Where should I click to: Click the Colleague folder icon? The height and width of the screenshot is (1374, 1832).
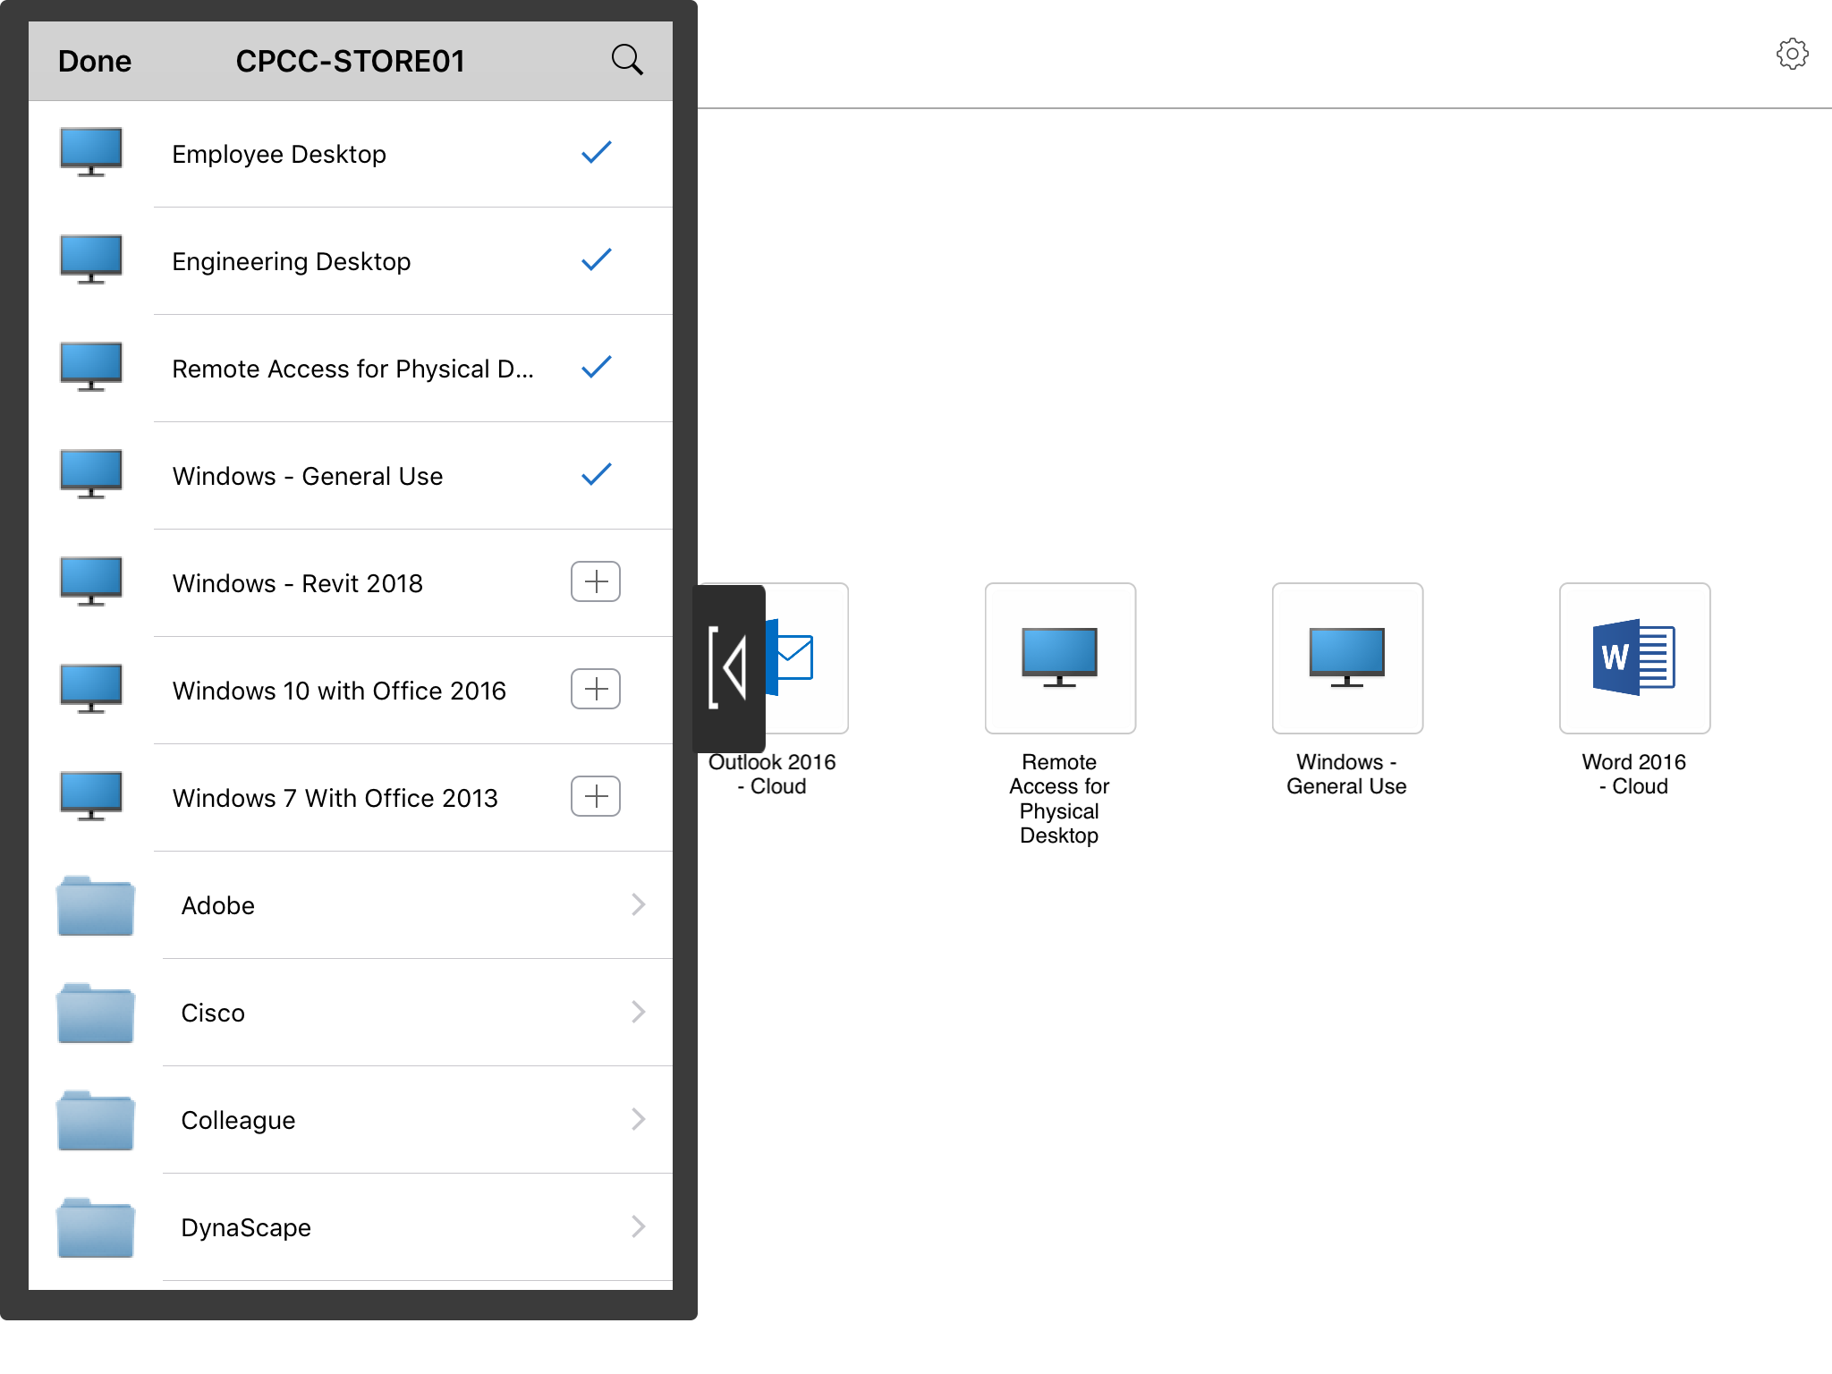tap(96, 1120)
